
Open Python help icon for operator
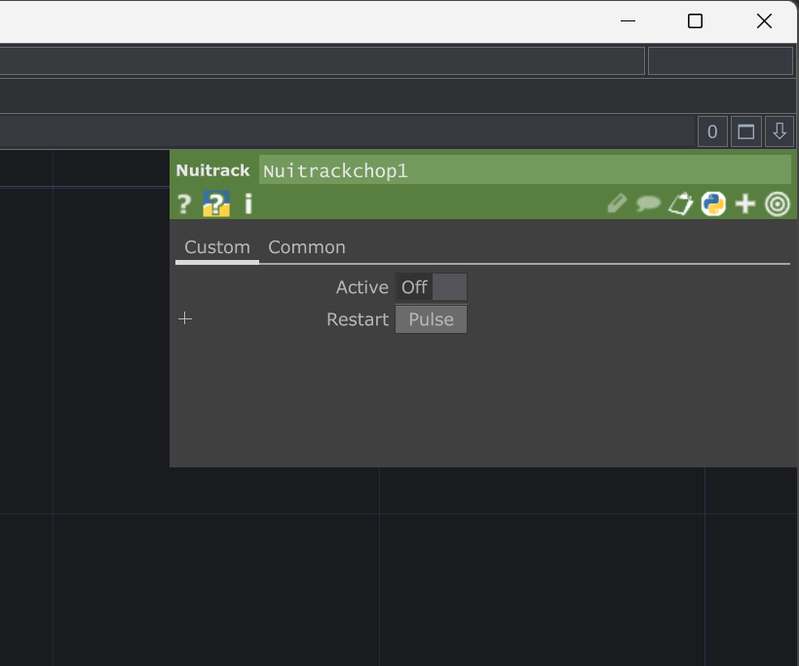(216, 203)
